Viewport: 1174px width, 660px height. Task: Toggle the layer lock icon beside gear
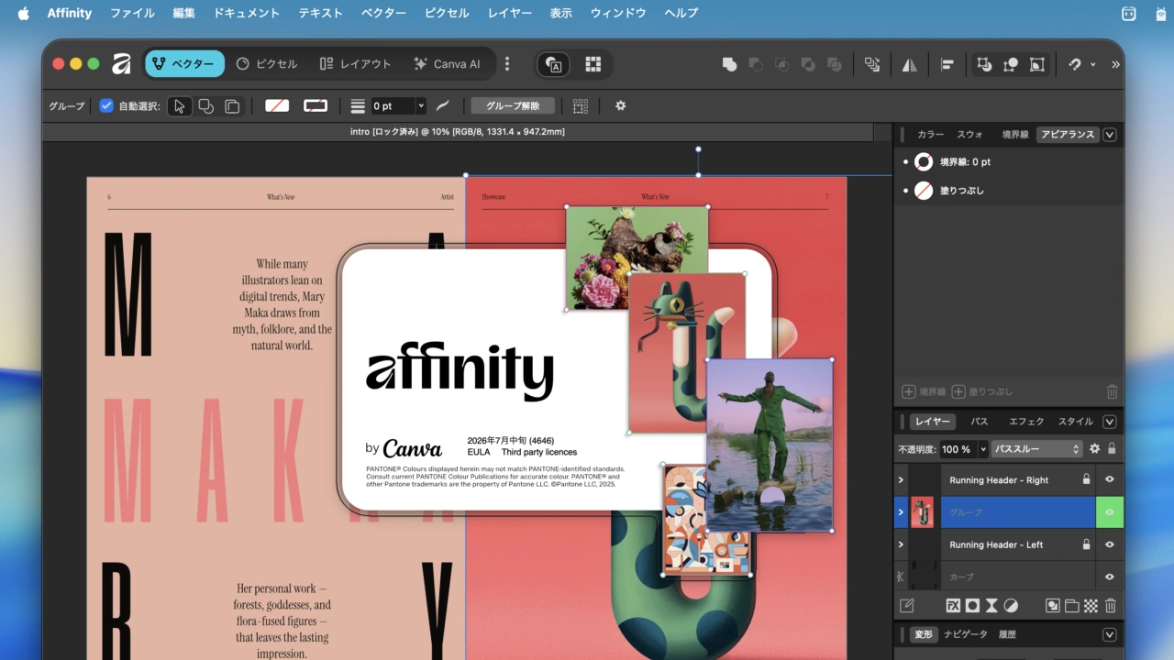[1112, 449]
